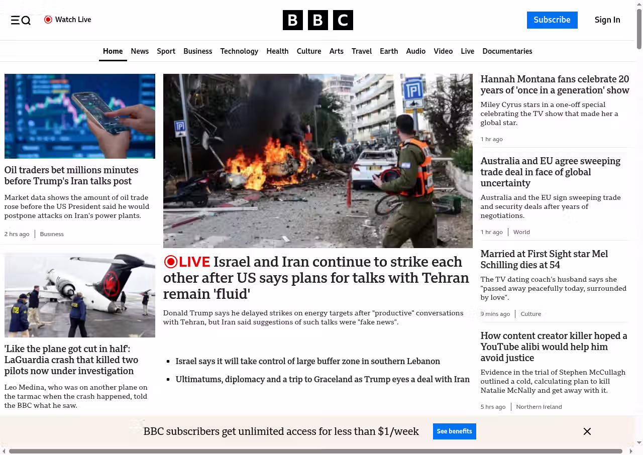Click the See benefits button
Screen dimensions: 643x455
454,431
